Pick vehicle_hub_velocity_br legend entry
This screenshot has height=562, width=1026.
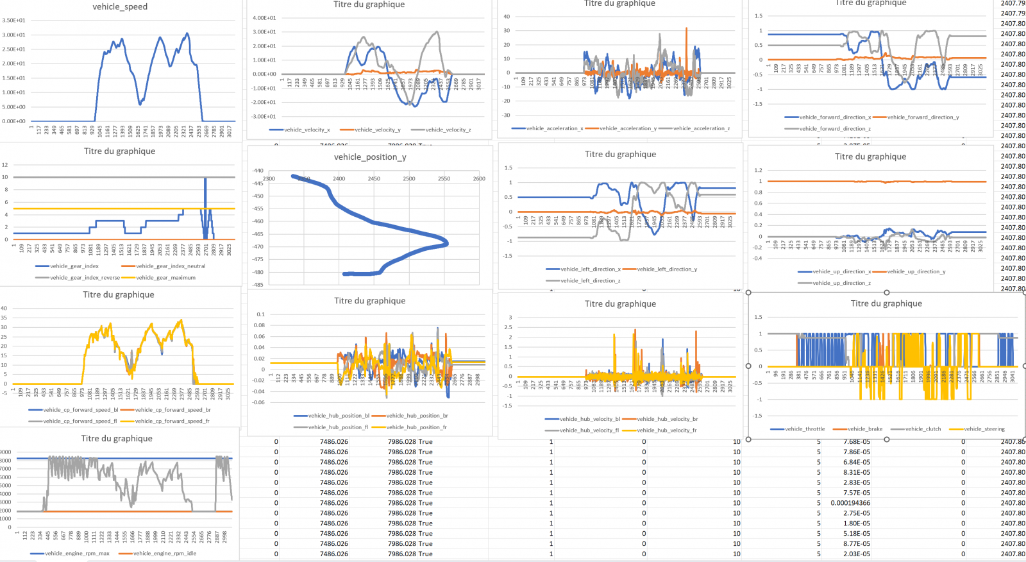(x=660, y=419)
